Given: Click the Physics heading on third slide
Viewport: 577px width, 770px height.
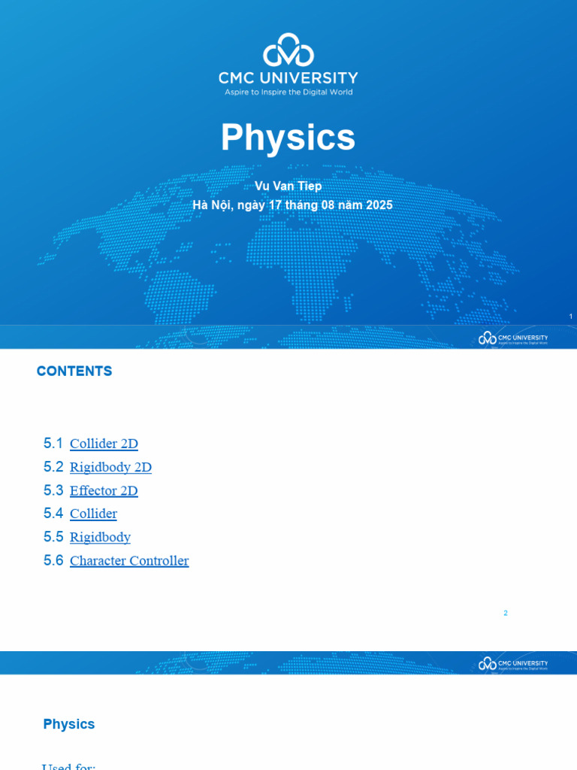Looking at the screenshot, I should coord(69,724).
